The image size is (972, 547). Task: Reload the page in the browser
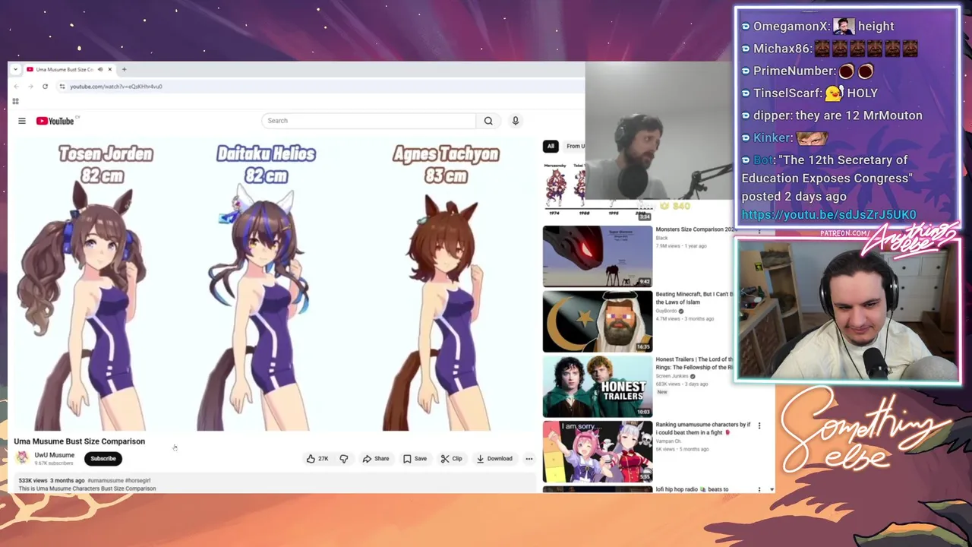tap(45, 87)
